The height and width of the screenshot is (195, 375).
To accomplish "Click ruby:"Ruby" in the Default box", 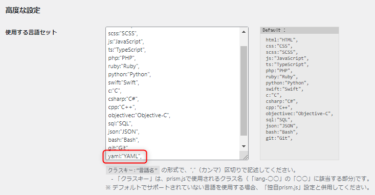I will (x=282, y=77).
